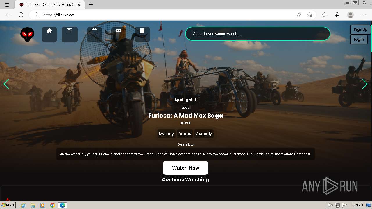This screenshot has height=209, width=372.
Task: Click the address bar URL zilla-xr.xyz
Action: (59, 15)
